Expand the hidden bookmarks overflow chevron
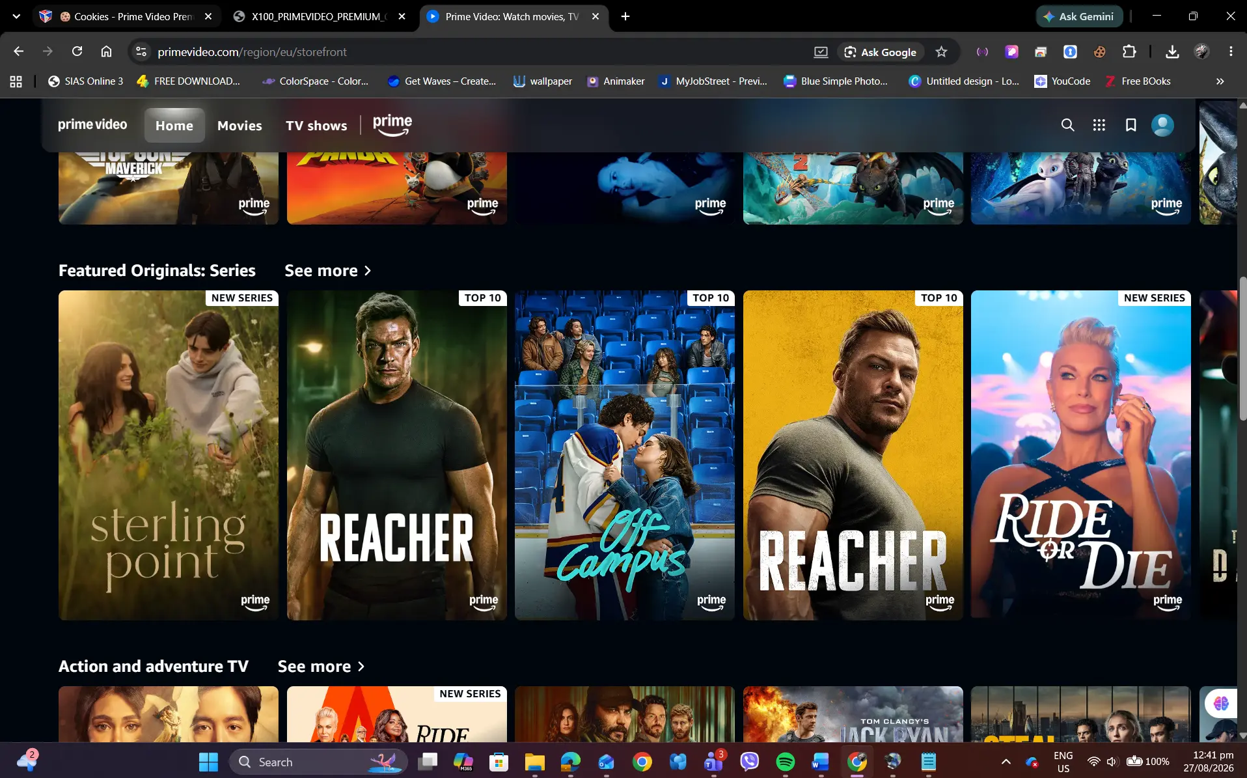1247x778 pixels. [1220, 81]
